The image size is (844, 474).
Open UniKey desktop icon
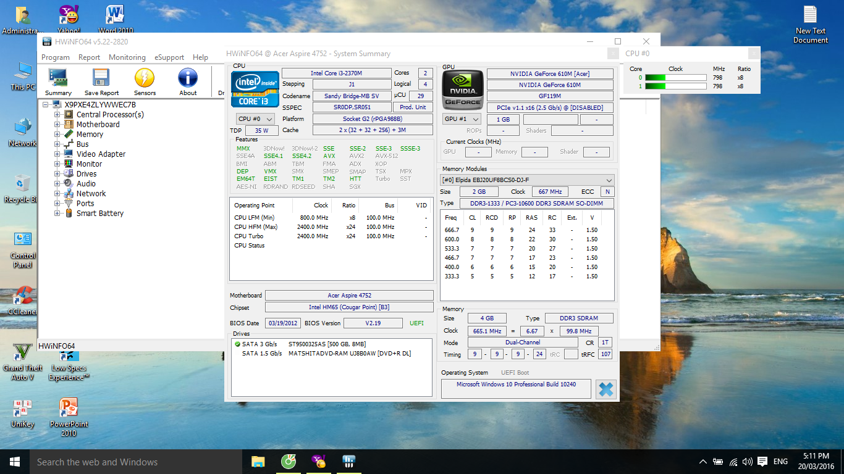tap(23, 414)
